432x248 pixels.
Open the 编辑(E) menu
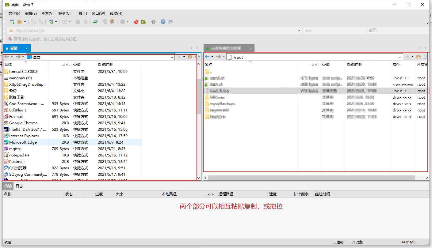31,13
